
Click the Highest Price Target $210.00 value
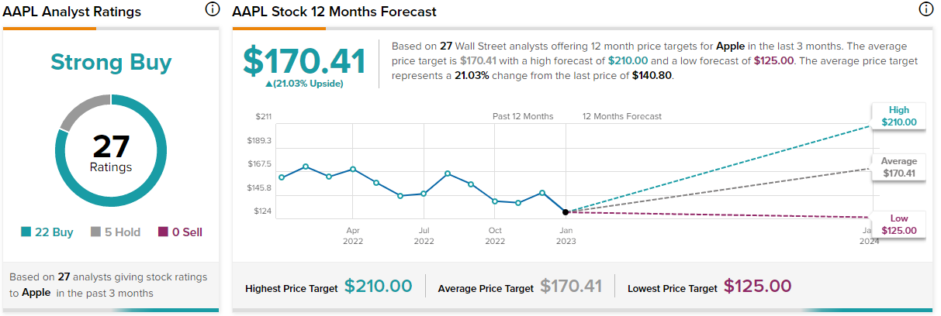(378, 287)
